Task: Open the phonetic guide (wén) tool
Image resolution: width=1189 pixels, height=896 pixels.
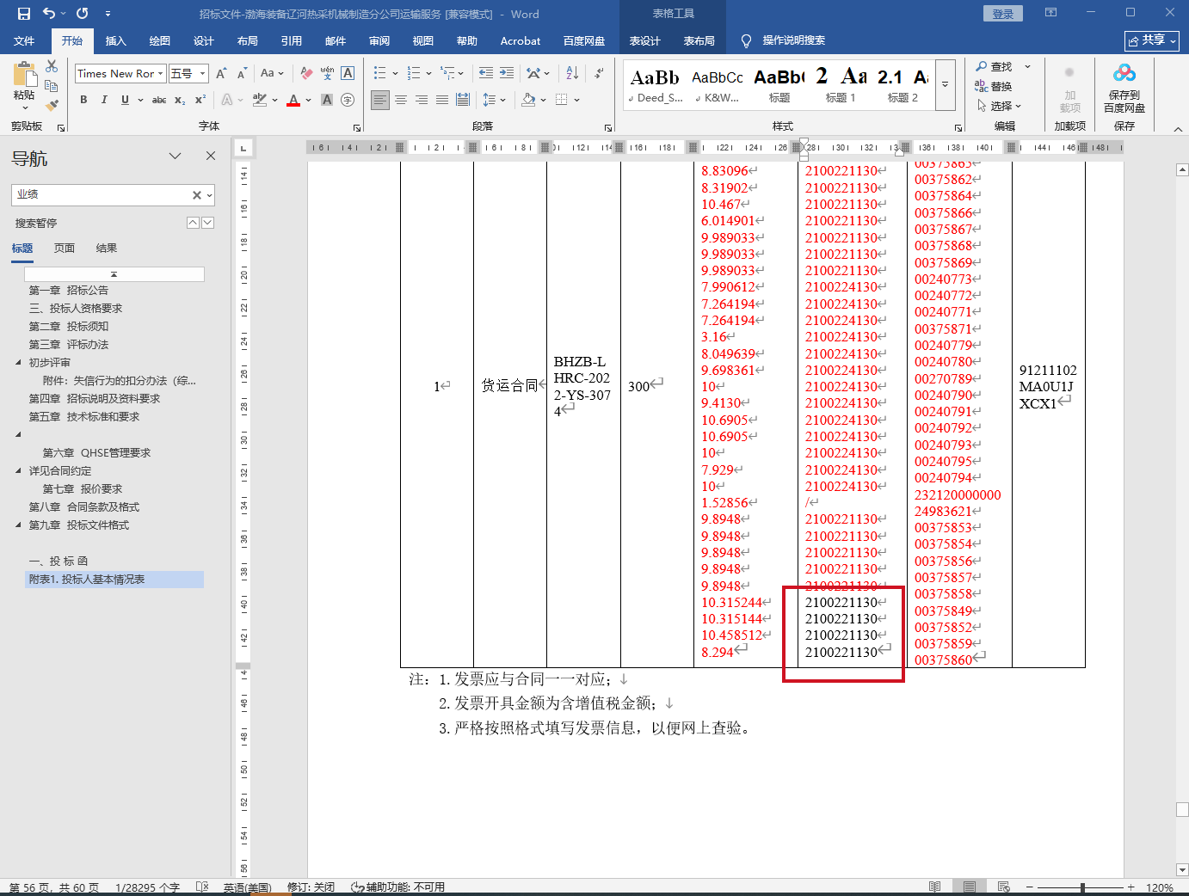Action: [x=327, y=74]
